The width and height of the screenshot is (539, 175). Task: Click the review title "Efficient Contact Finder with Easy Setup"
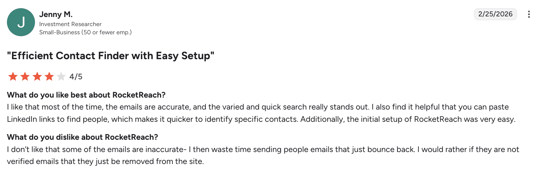tap(111, 56)
